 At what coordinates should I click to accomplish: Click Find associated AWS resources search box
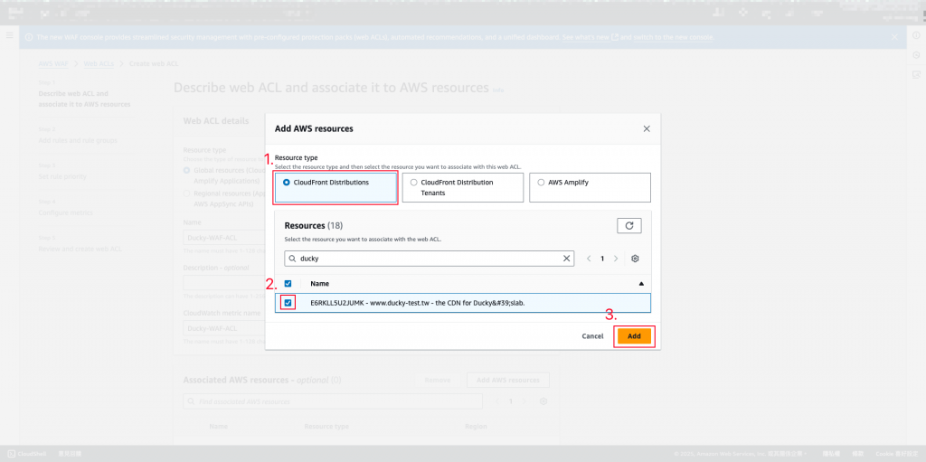(x=333, y=401)
